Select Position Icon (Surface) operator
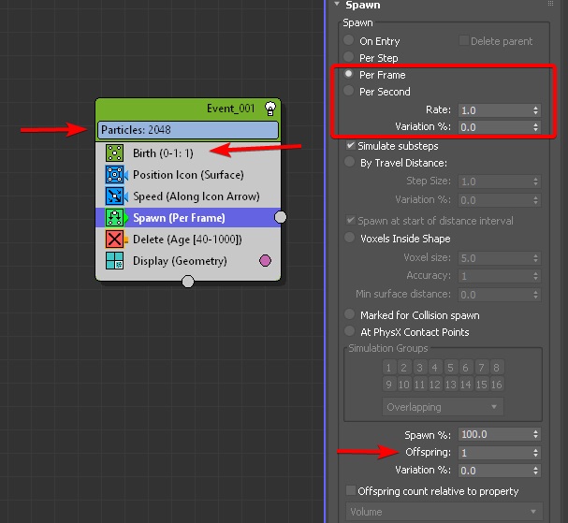This screenshot has width=568, height=523. click(x=188, y=175)
